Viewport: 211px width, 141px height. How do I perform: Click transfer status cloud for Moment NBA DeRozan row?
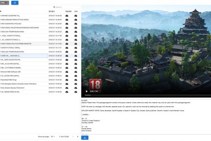(67, 72)
